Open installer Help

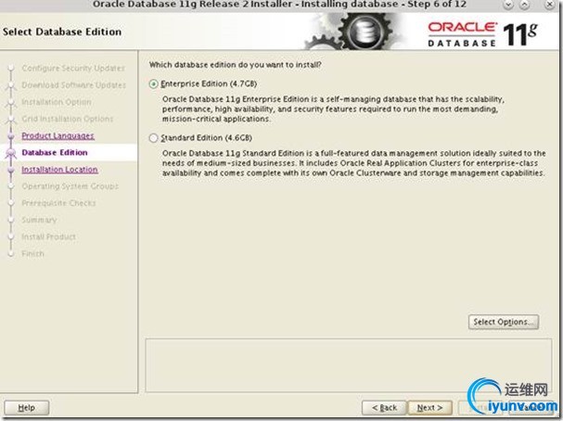[x=27, y=408]
